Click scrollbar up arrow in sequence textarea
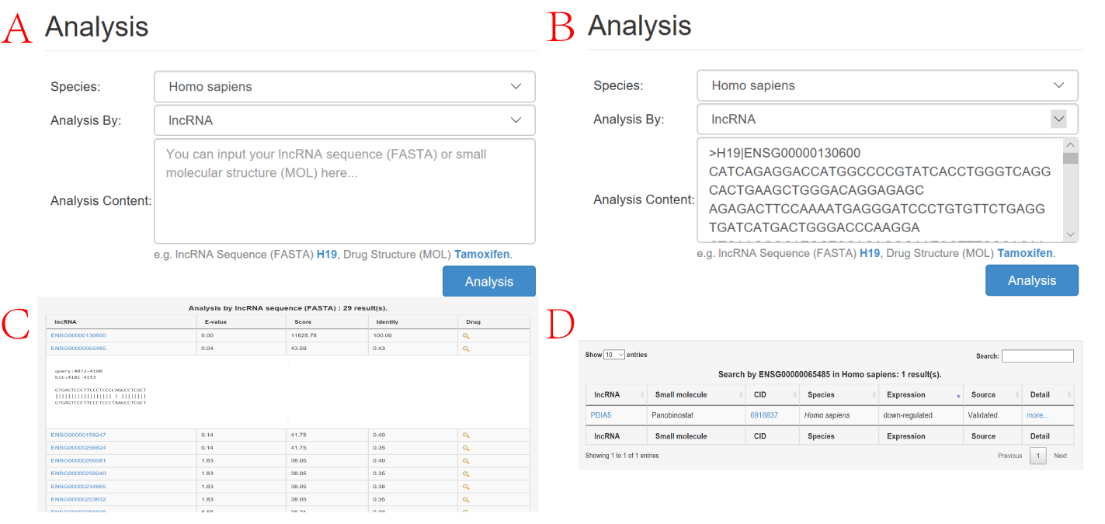This screenshot has width=1105, height=524. [1070, 144]
